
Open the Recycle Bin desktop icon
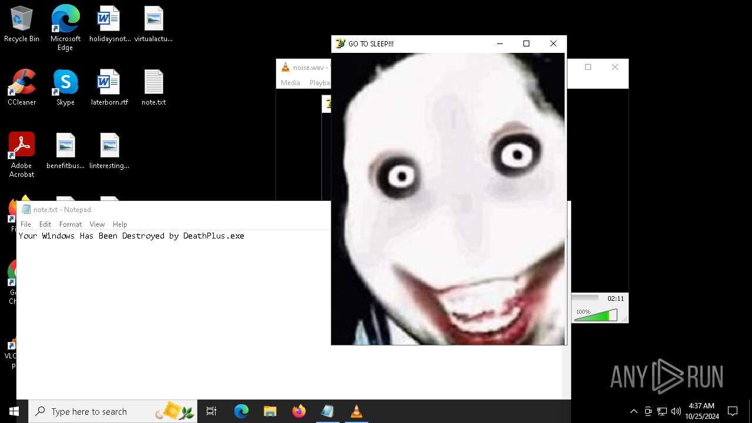[22, 25]
